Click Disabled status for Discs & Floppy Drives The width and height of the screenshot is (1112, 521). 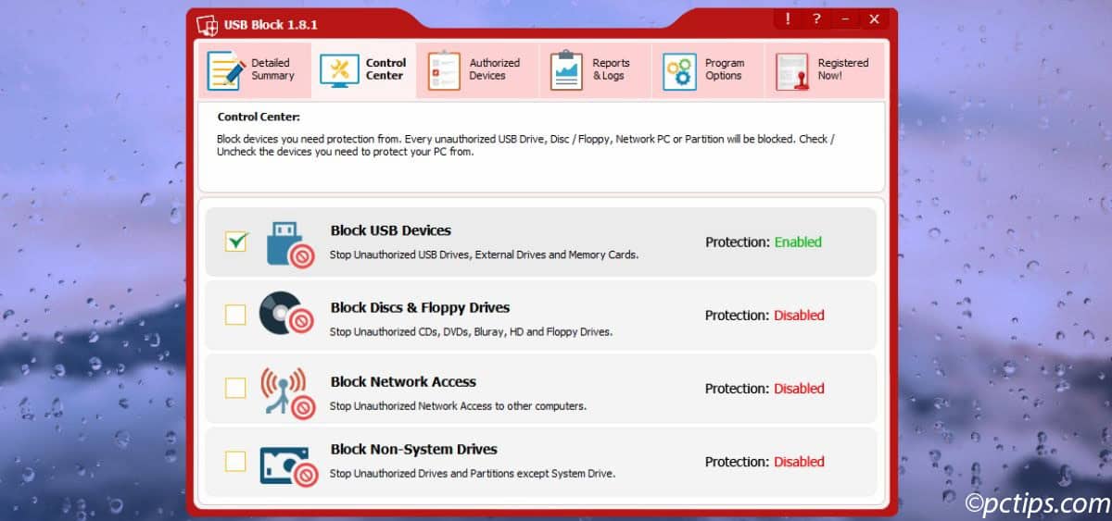click(799, 316)
